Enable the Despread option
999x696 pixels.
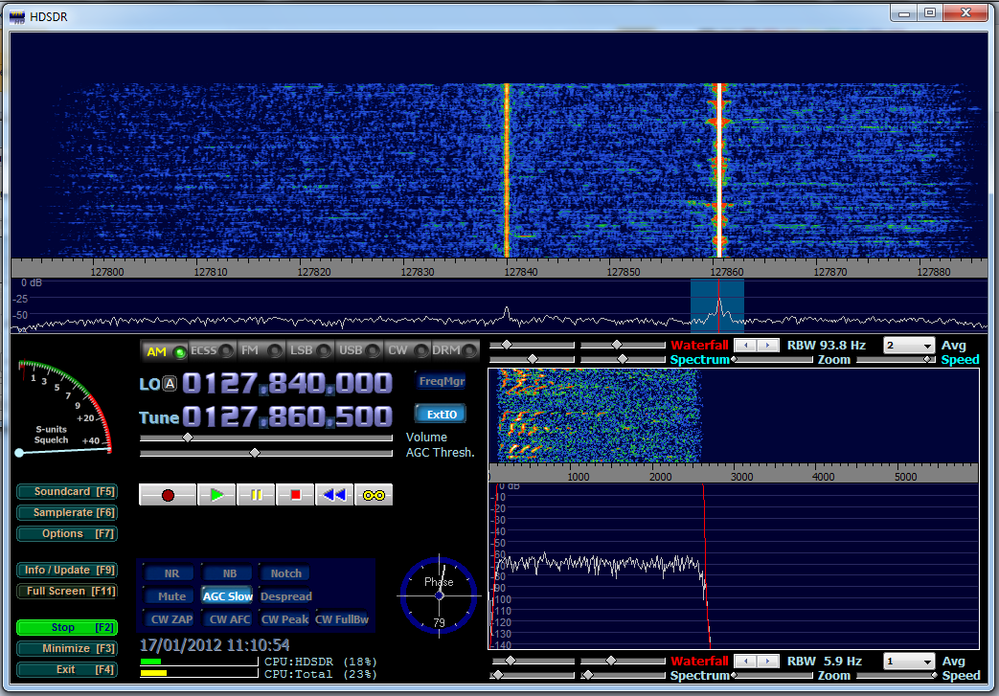click(x=286, y=596)
